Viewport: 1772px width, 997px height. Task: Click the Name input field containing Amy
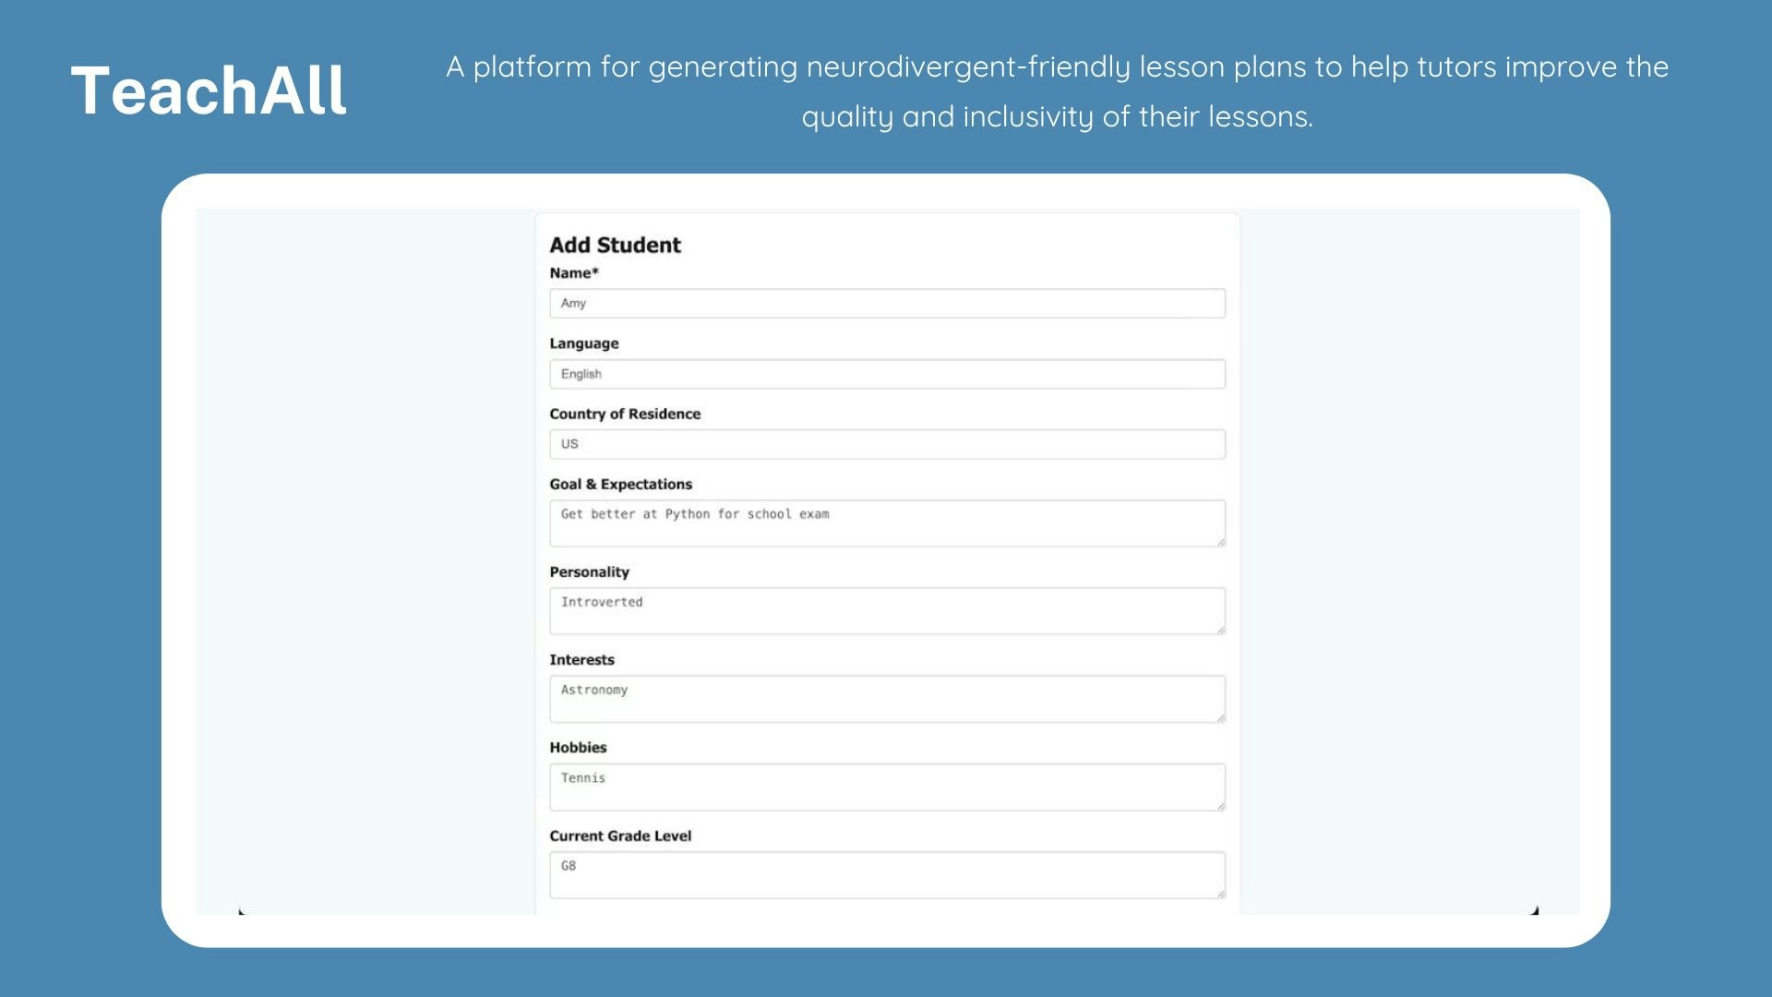click(886, 303)
